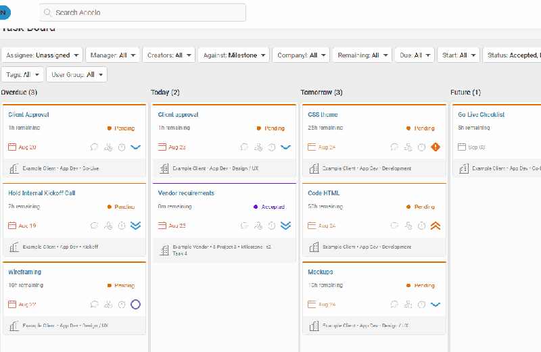
Task: Click orange critical priority diamond on CSS theme card
Action: [x=436, y=147]
